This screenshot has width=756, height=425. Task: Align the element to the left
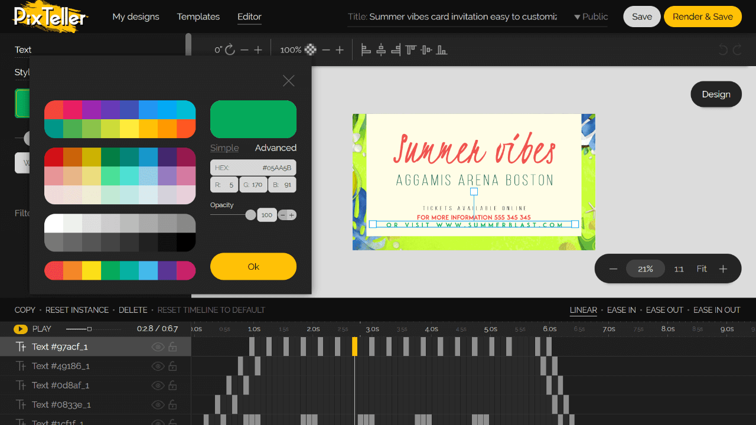tap(366, 50)
